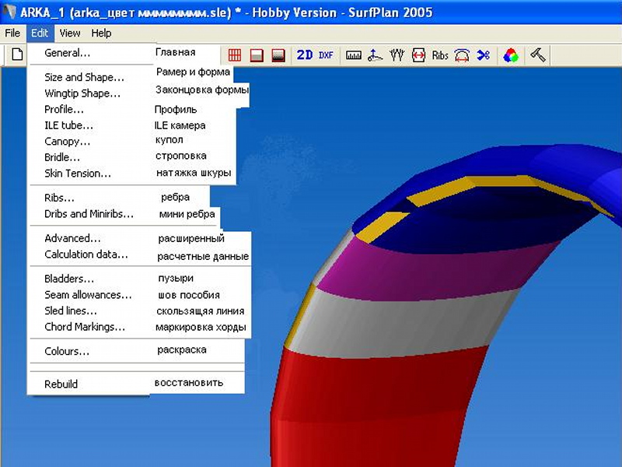Select Seam allowances... menu entry
The width and height of the screenshot is (622, 467).
88,295
